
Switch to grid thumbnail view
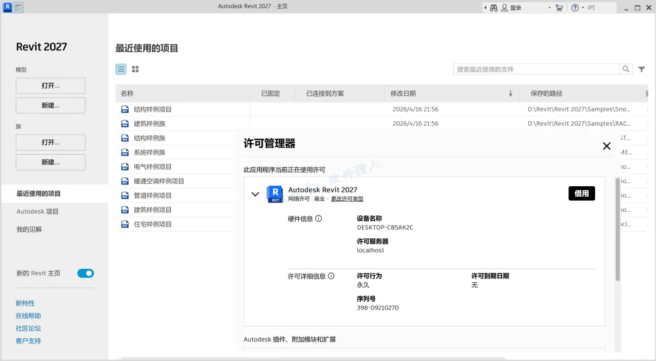point(135,69)
